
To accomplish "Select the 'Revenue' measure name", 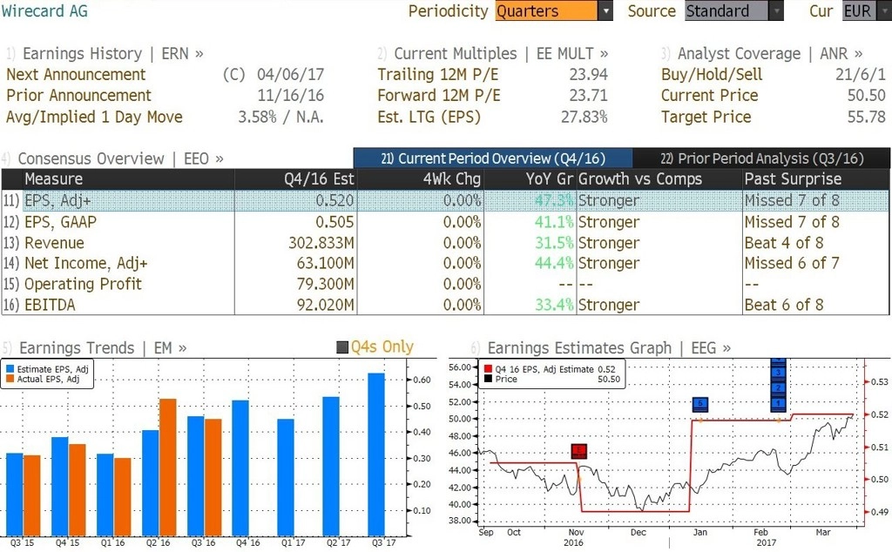I will (x=54, y=243).
